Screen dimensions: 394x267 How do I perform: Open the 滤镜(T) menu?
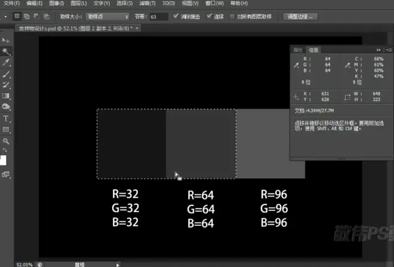(147, 3)
